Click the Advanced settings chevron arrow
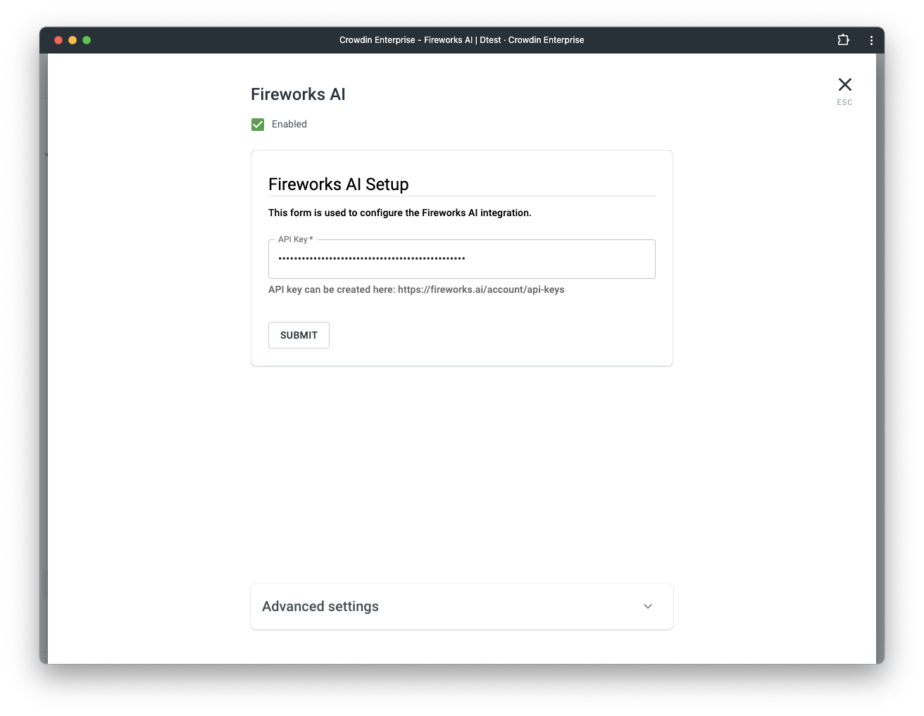 pyautogui.click(x=648, y=606)
